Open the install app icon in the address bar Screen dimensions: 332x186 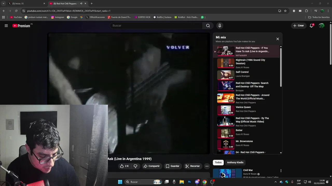[x=280, y=11]
